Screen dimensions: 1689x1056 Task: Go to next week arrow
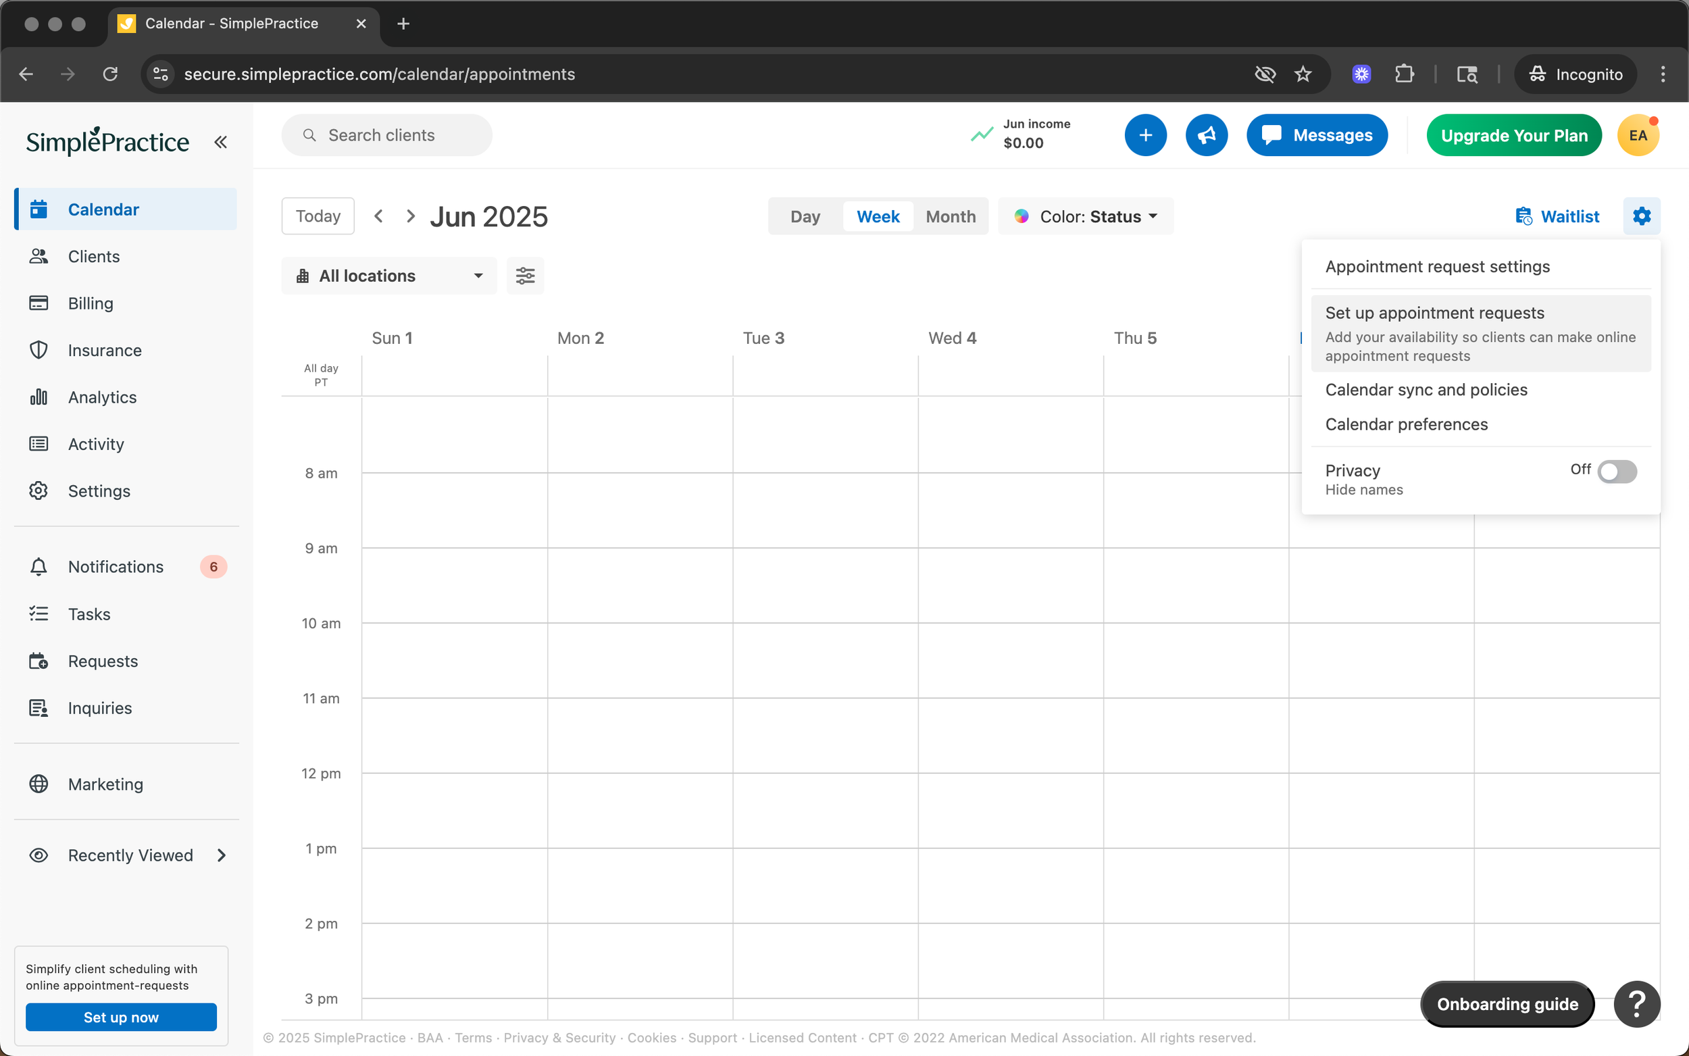click(411, 216)
